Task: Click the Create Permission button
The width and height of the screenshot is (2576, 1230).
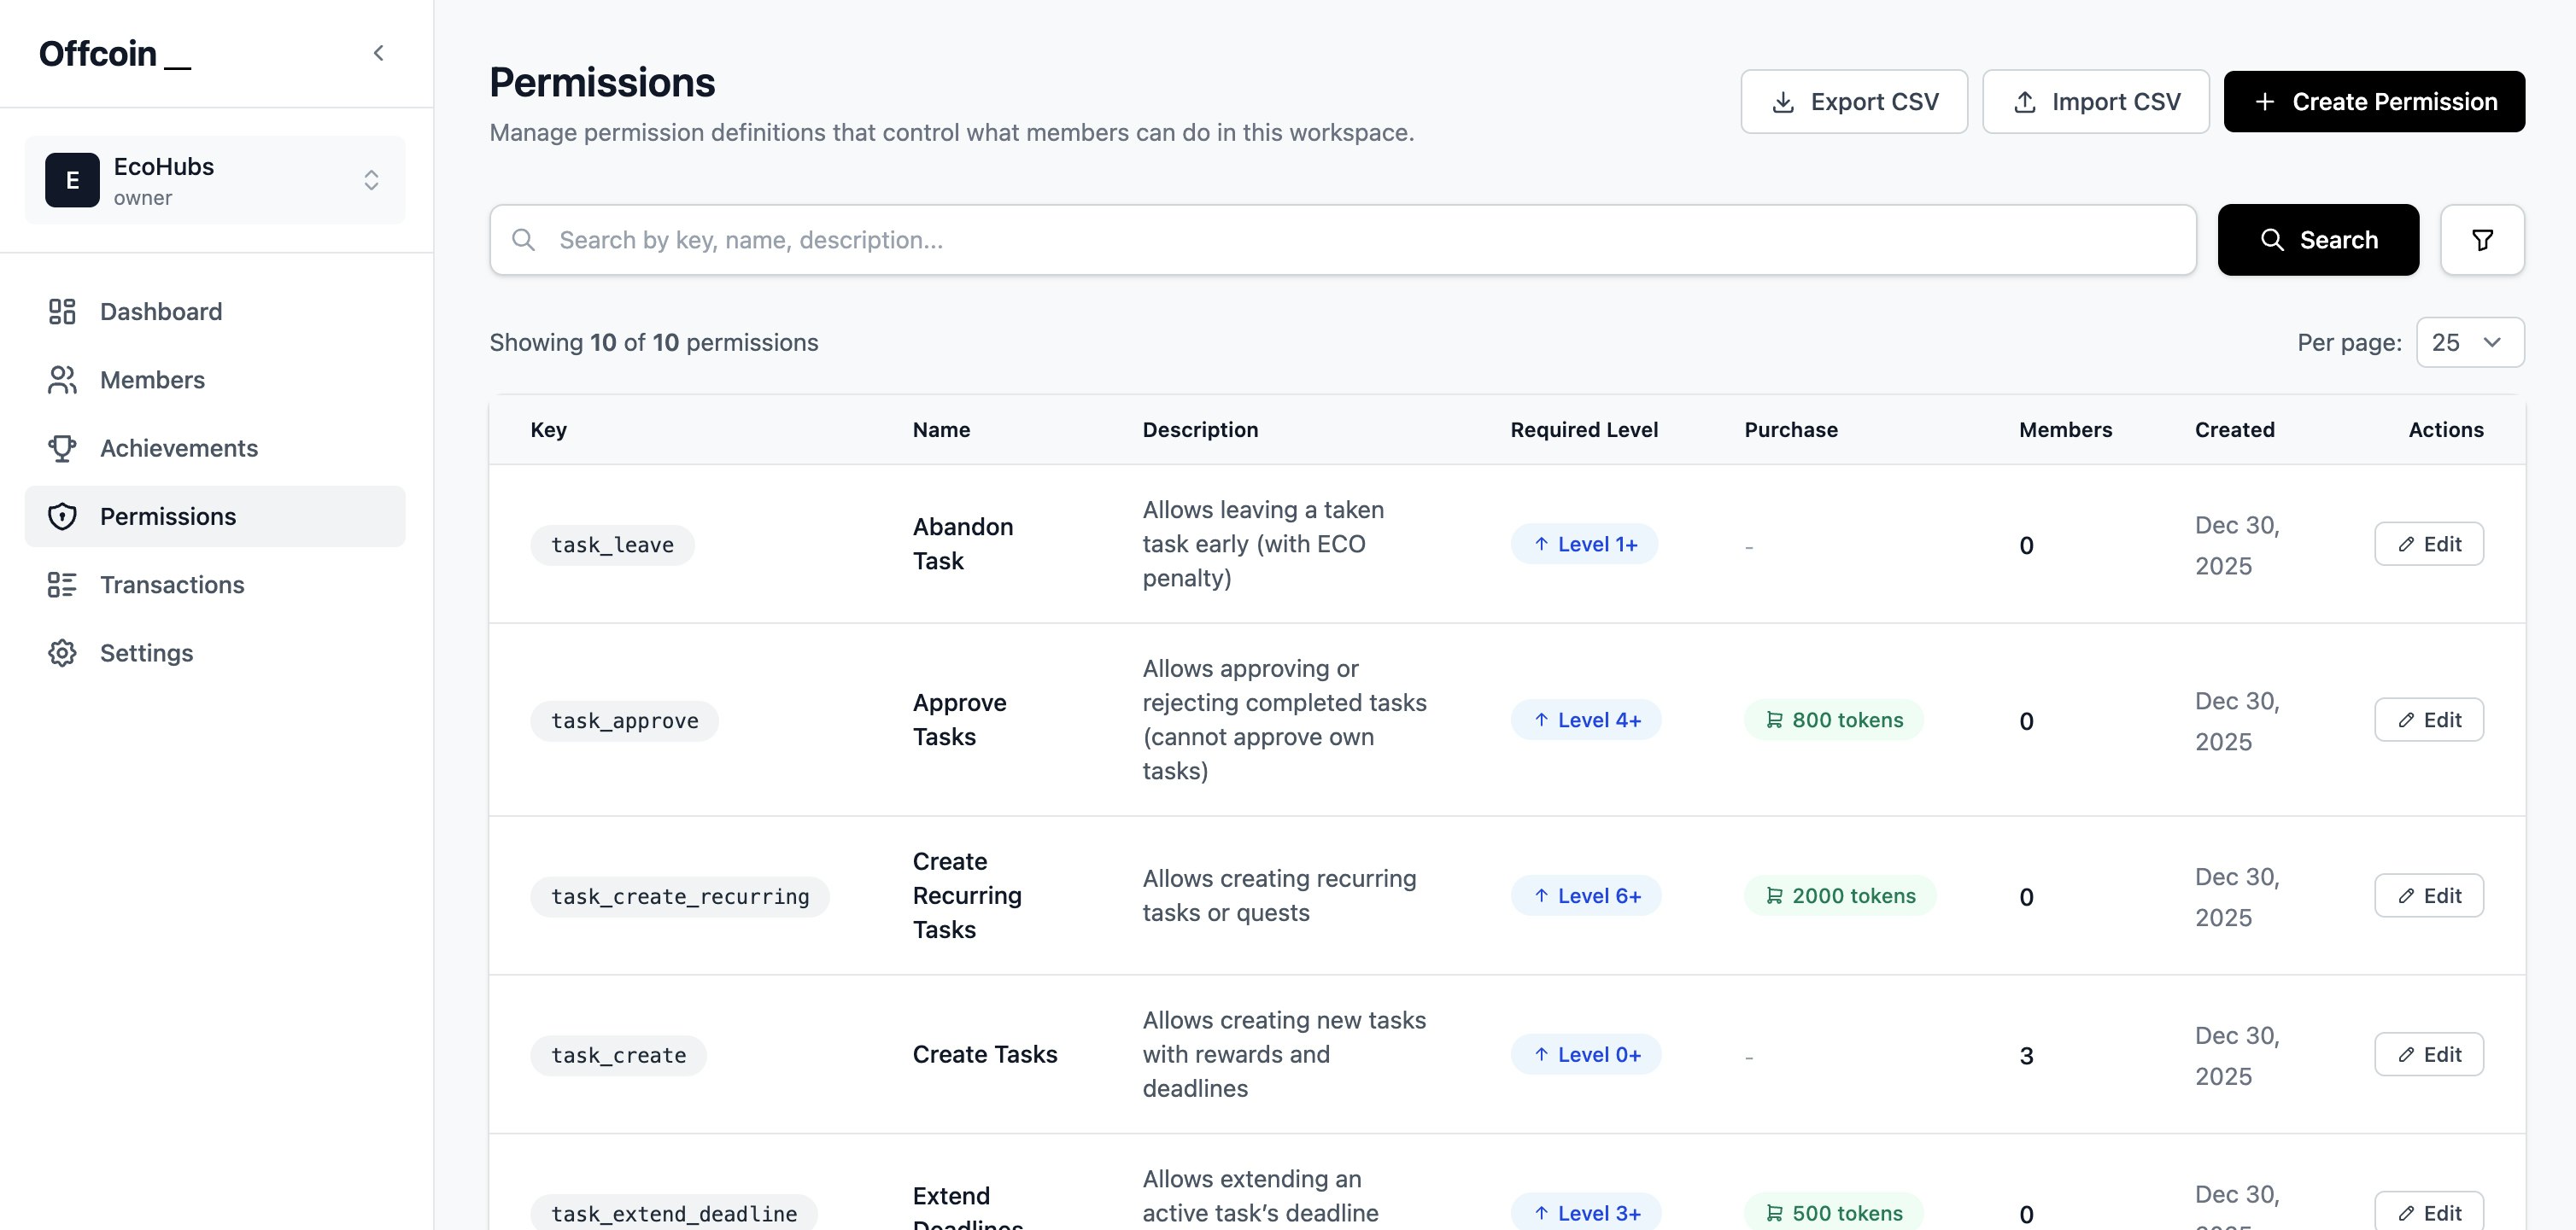Action: [2374, 101]
